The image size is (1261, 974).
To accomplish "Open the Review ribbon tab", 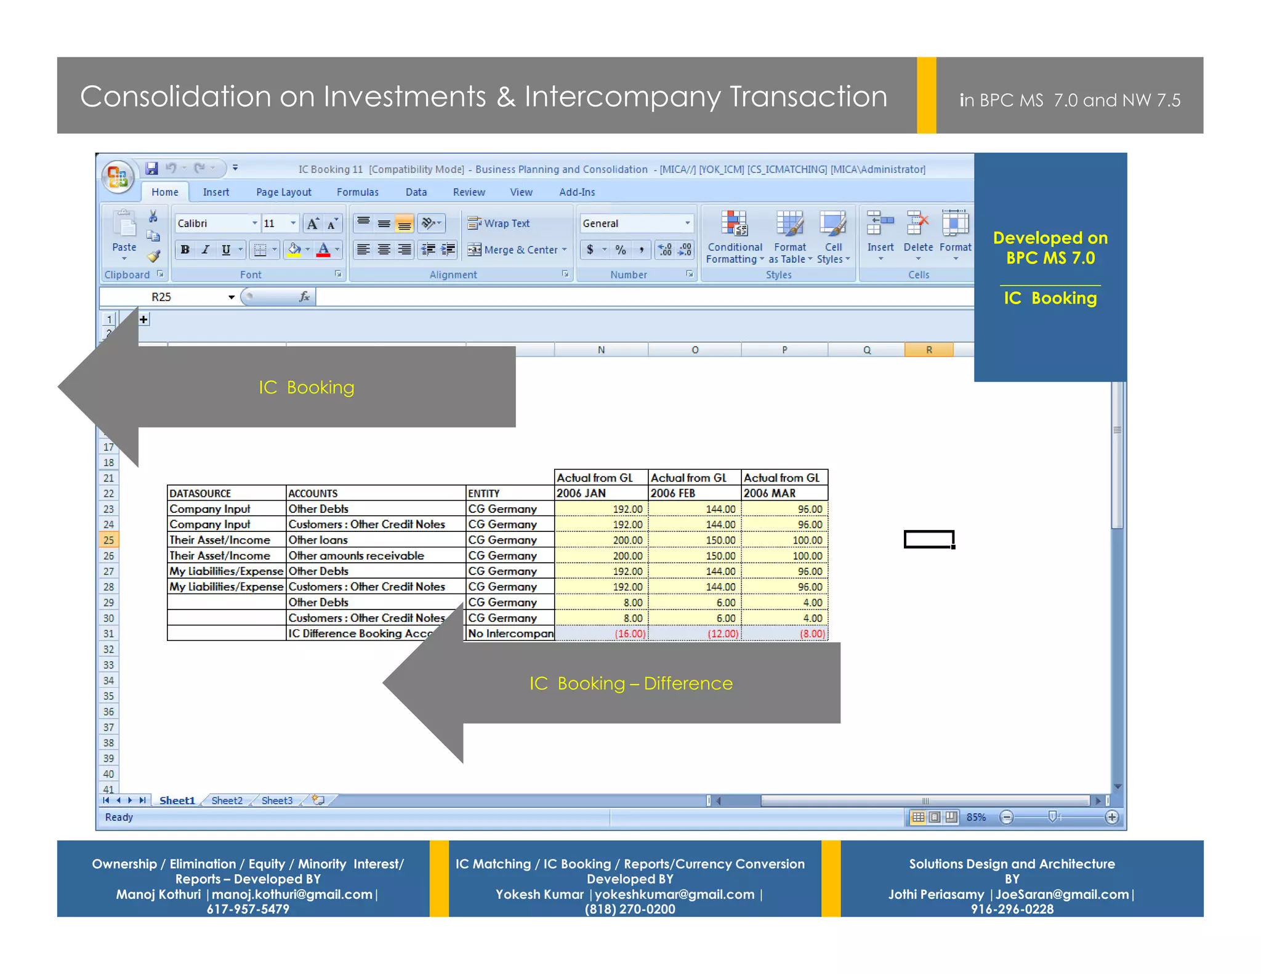I will pyautogui.click(x=469, y=192).
